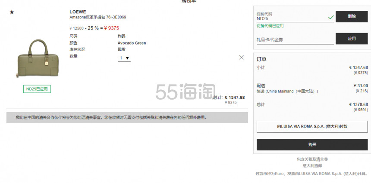Image resolution: width=371 pixels, height=183 pixels.
Task: Select the 付款币种为Euro invoice note
Action: [311, 174]
